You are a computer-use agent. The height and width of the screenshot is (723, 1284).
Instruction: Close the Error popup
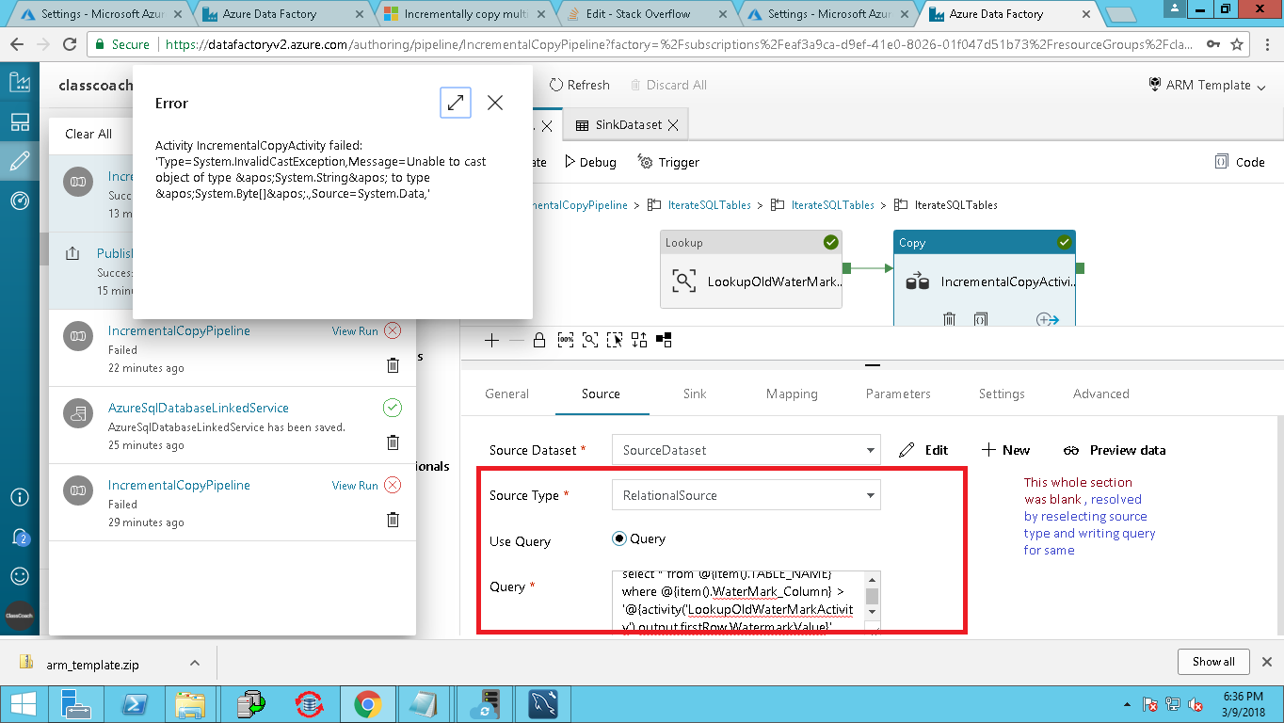(x=495, y=103)
